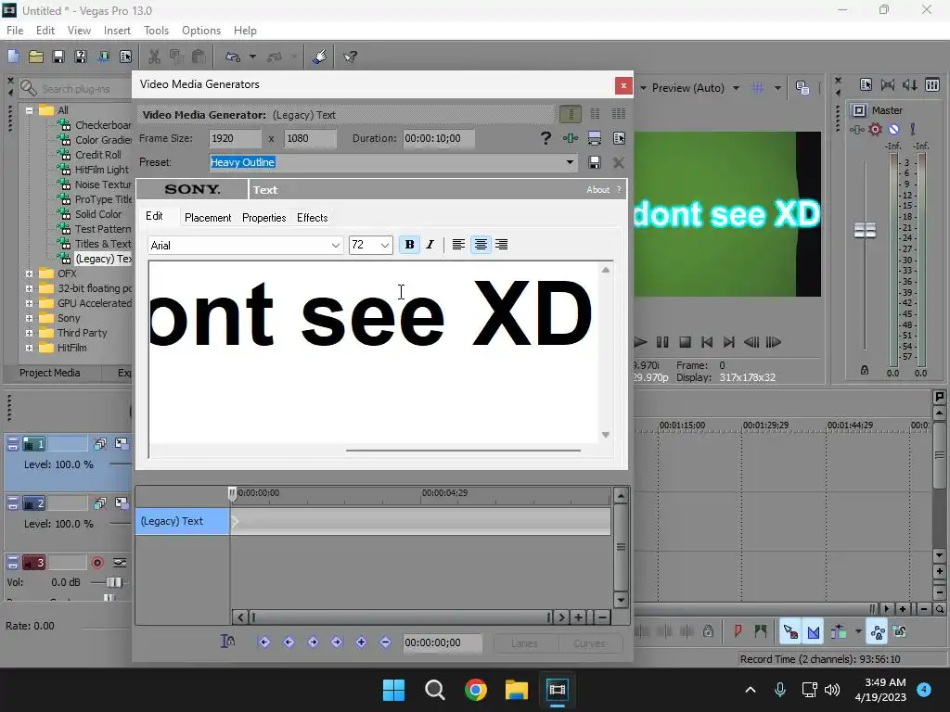This screenshot has width=950, height=712.
Task: Click the Frame Size width field
Action: 235,138
